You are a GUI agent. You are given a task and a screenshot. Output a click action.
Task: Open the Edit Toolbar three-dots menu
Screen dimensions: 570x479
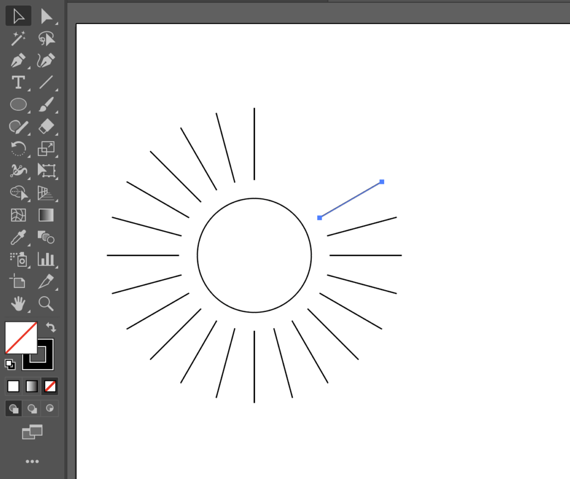coord(32,461)
